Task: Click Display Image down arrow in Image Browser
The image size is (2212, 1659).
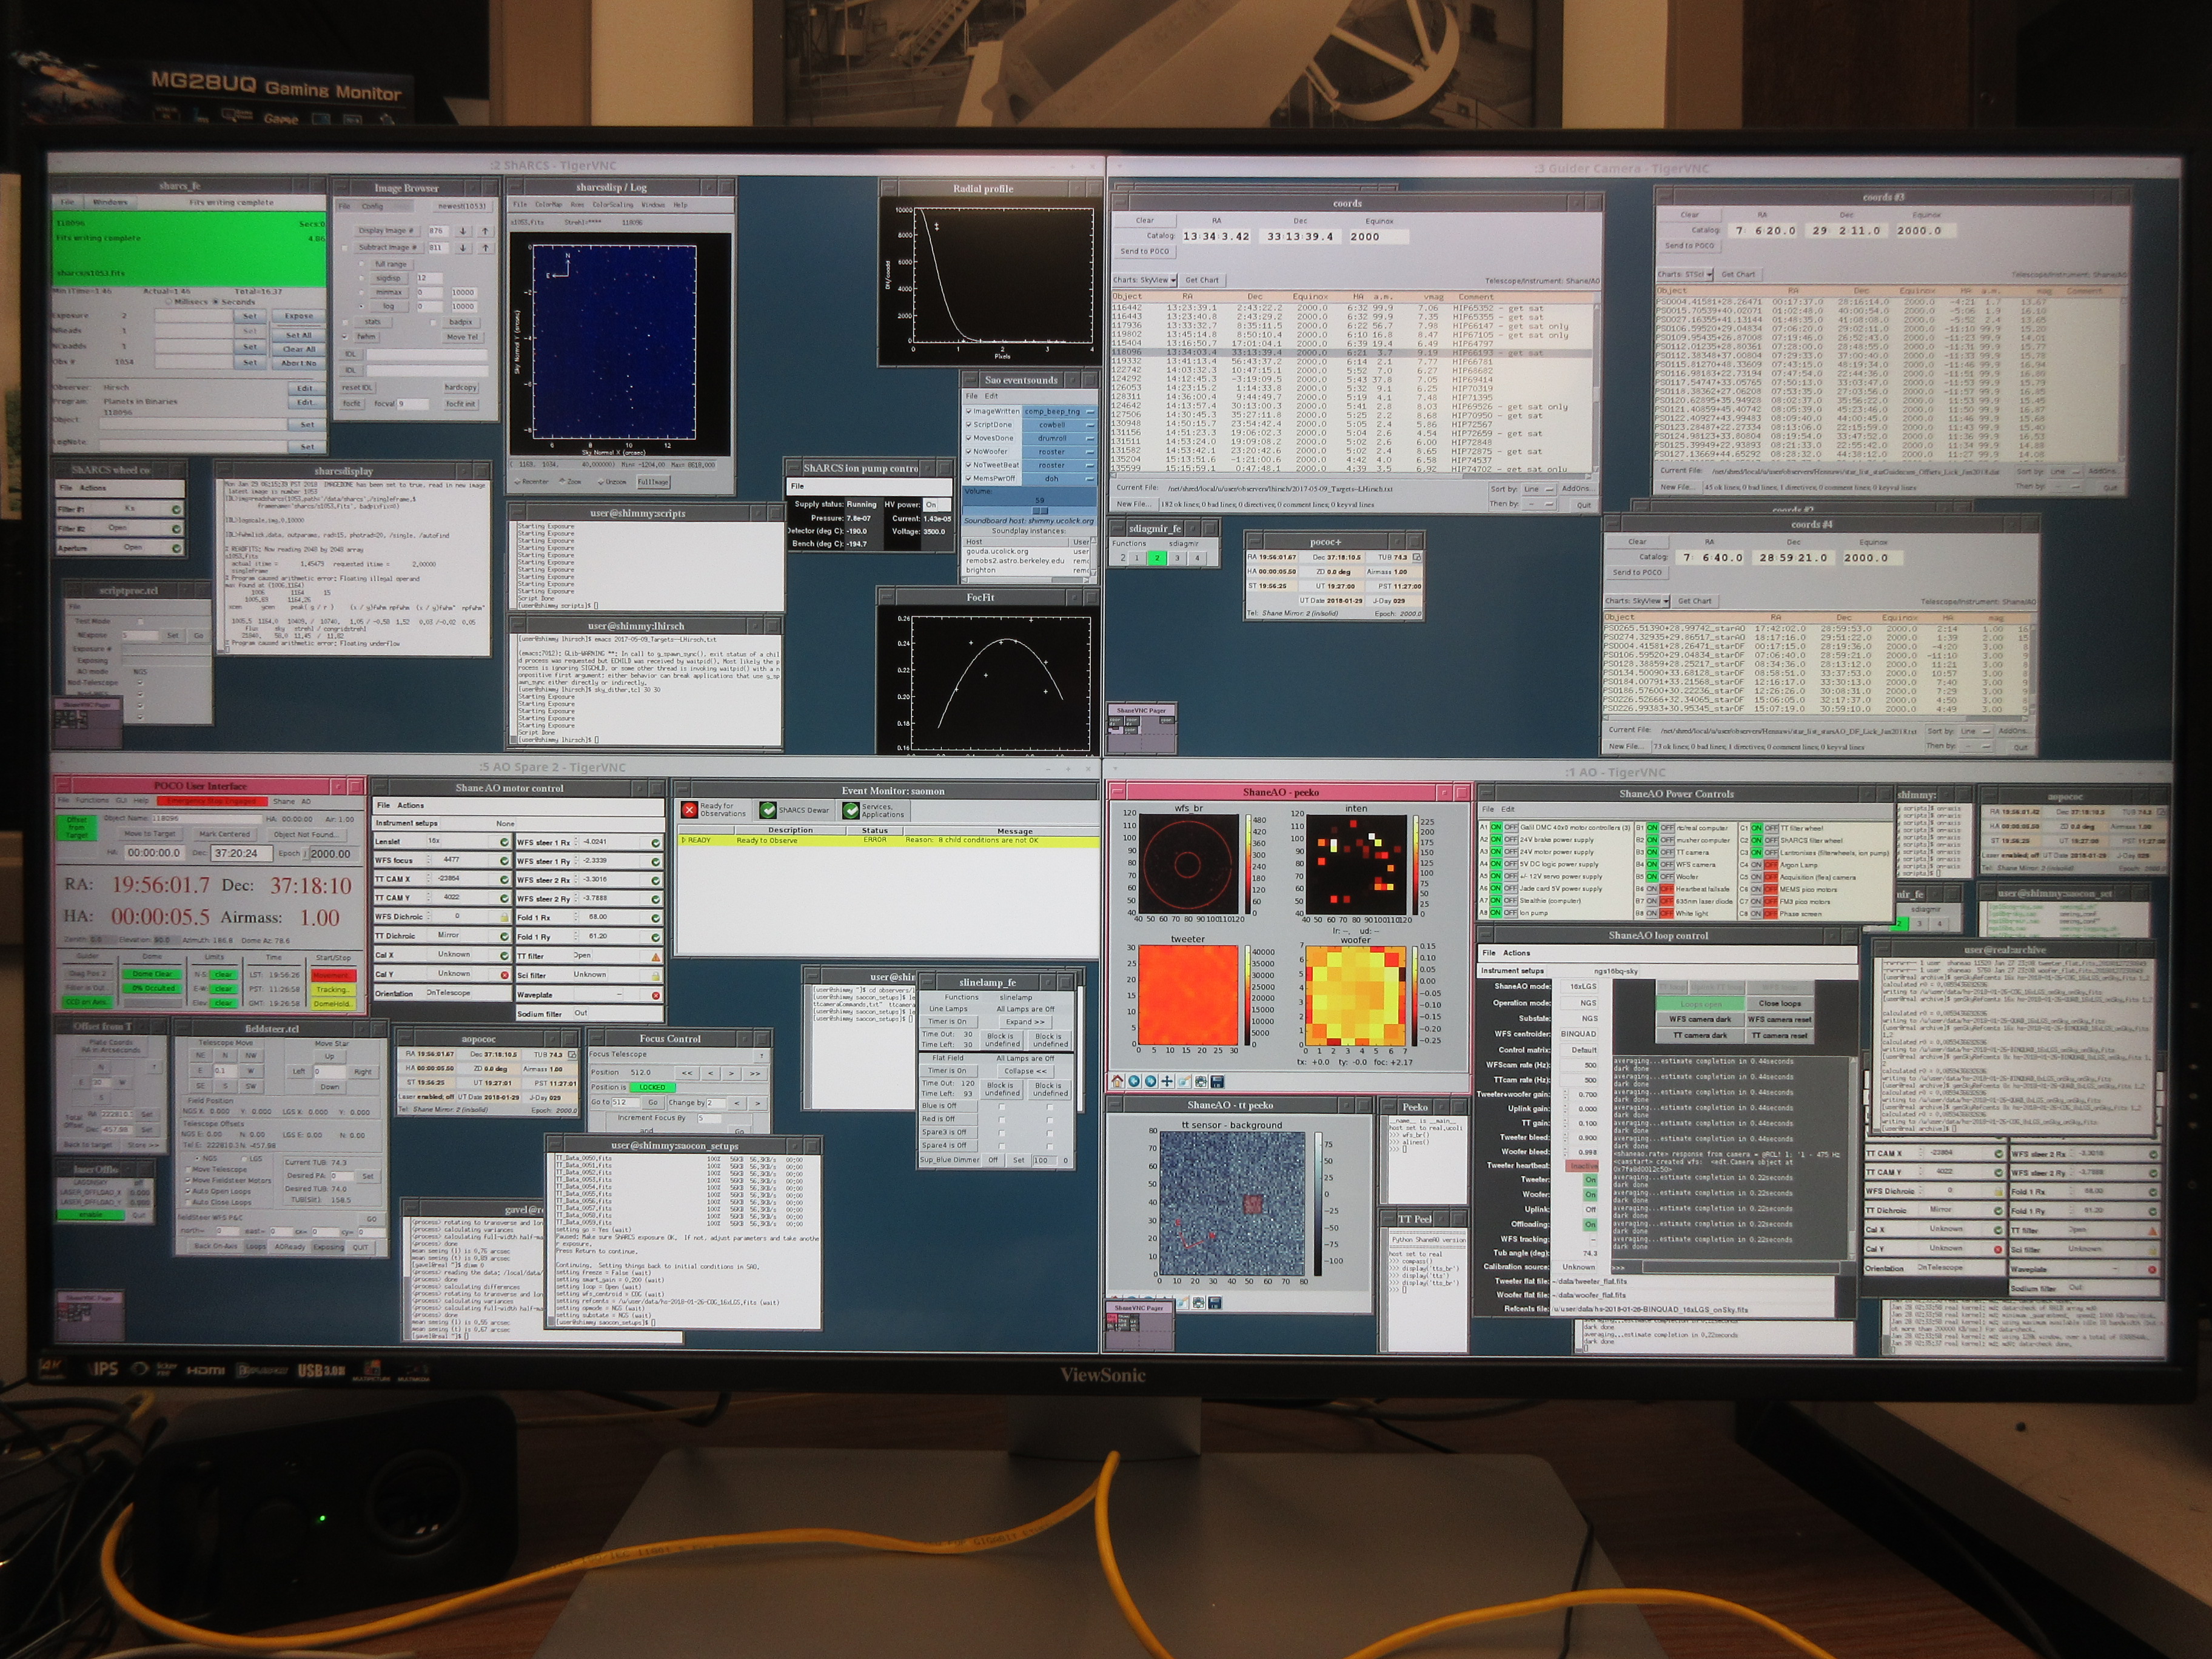Action: [463, 231]
